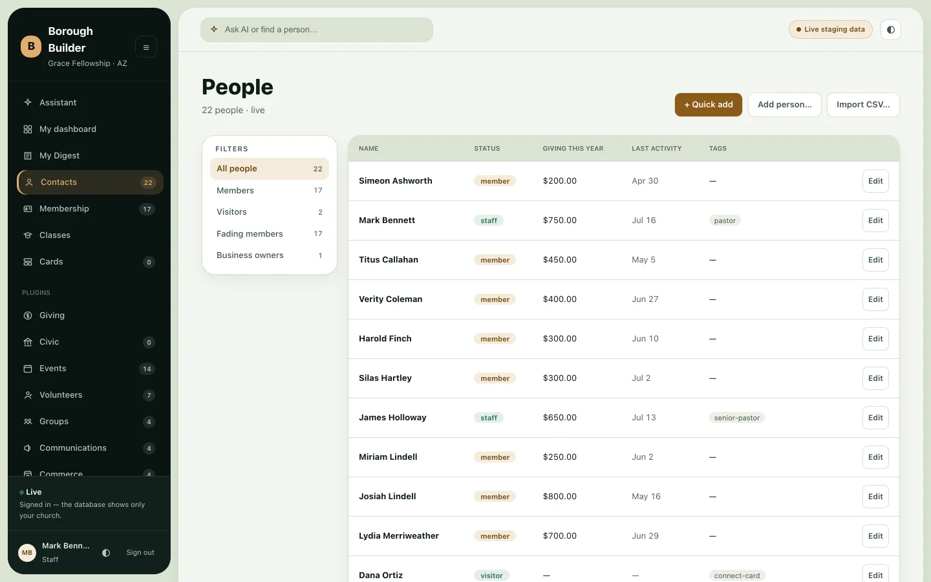Edit Simeon Ashworth's record

pos(875,181)
